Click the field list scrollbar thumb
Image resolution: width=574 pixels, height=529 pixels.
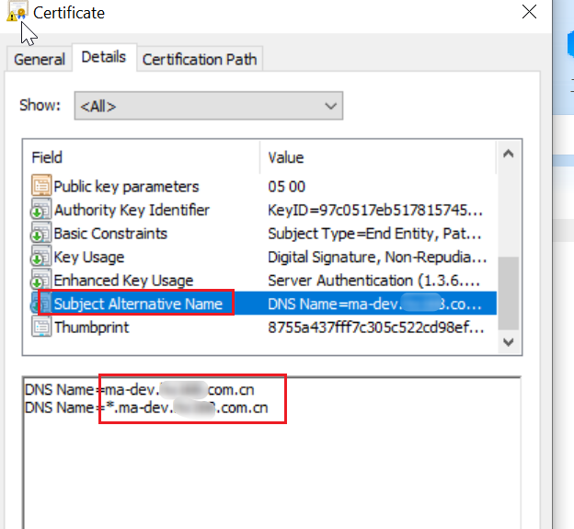pyautogui.click(x=508, y=293)
